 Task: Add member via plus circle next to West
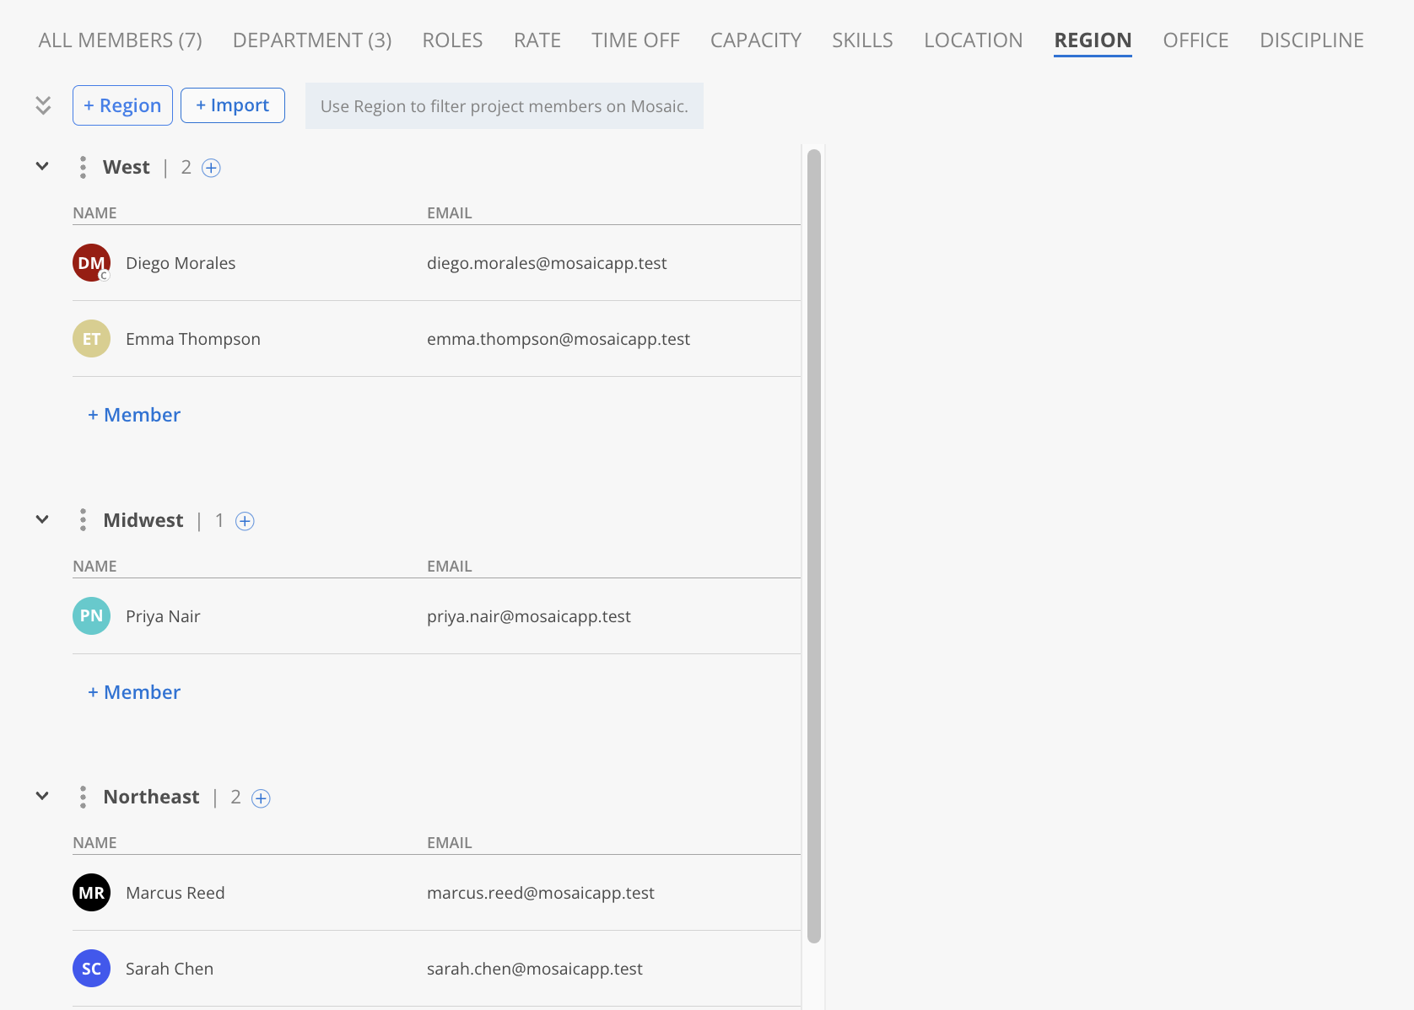(211, 168)
